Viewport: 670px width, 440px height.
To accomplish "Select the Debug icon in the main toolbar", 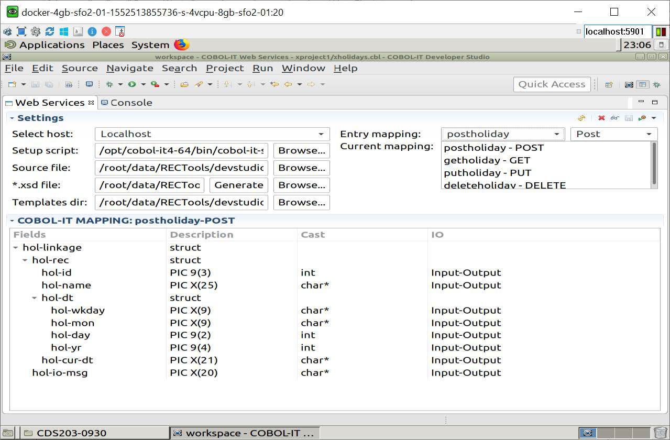I will tap(110, 84).
